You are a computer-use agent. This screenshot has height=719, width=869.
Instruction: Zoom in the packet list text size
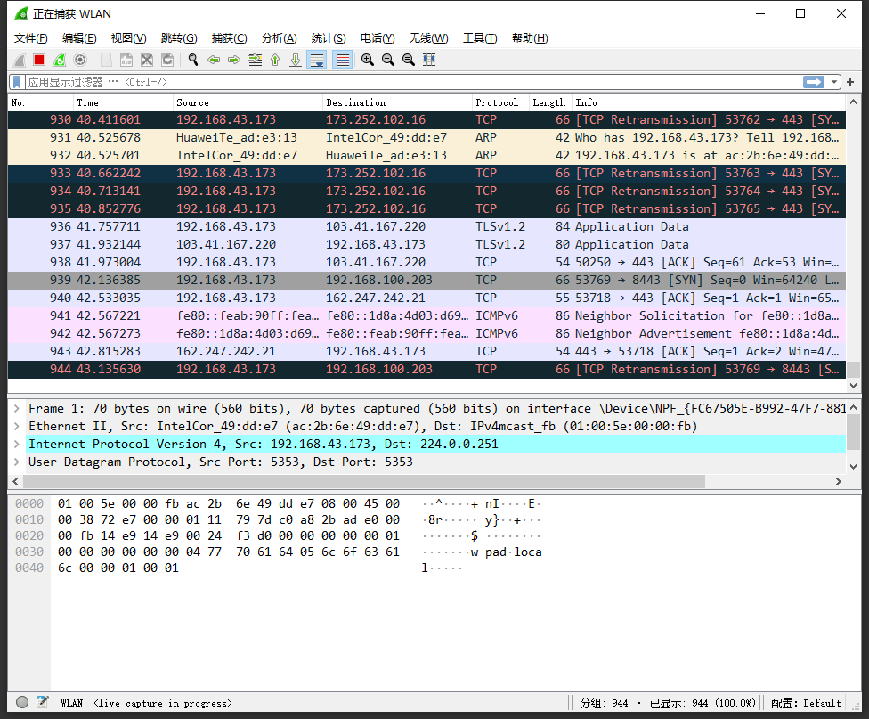(366, 59)
